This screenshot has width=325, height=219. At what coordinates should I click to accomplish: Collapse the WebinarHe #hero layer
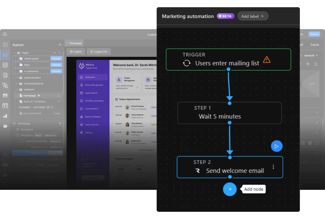(x=14, y=135)
